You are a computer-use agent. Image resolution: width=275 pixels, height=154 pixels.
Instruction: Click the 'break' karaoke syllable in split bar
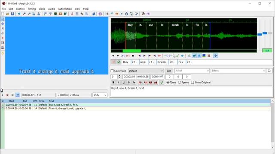(x=162, y=62)
